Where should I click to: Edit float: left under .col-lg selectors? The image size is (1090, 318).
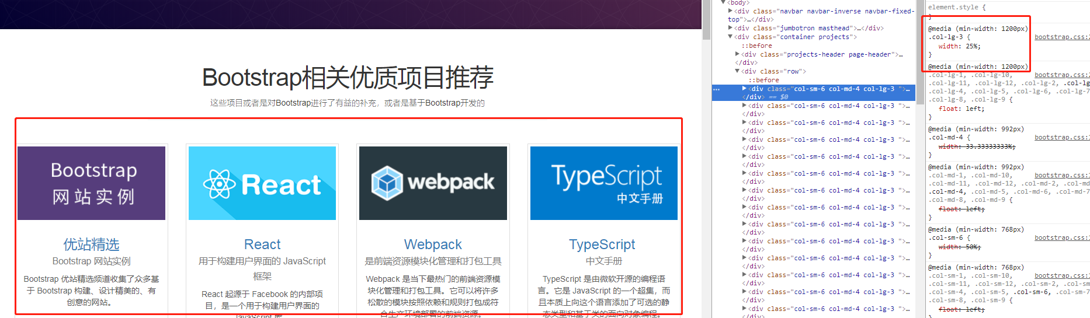click(961, 109)
